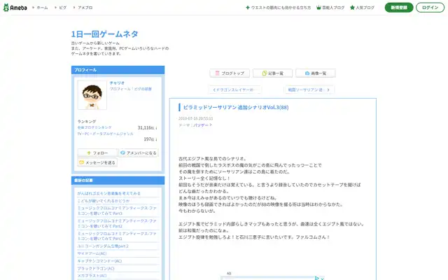Open the article title ピラミッドソーサリアン 追加シナリオVol.3(88)

pos(236,107)
